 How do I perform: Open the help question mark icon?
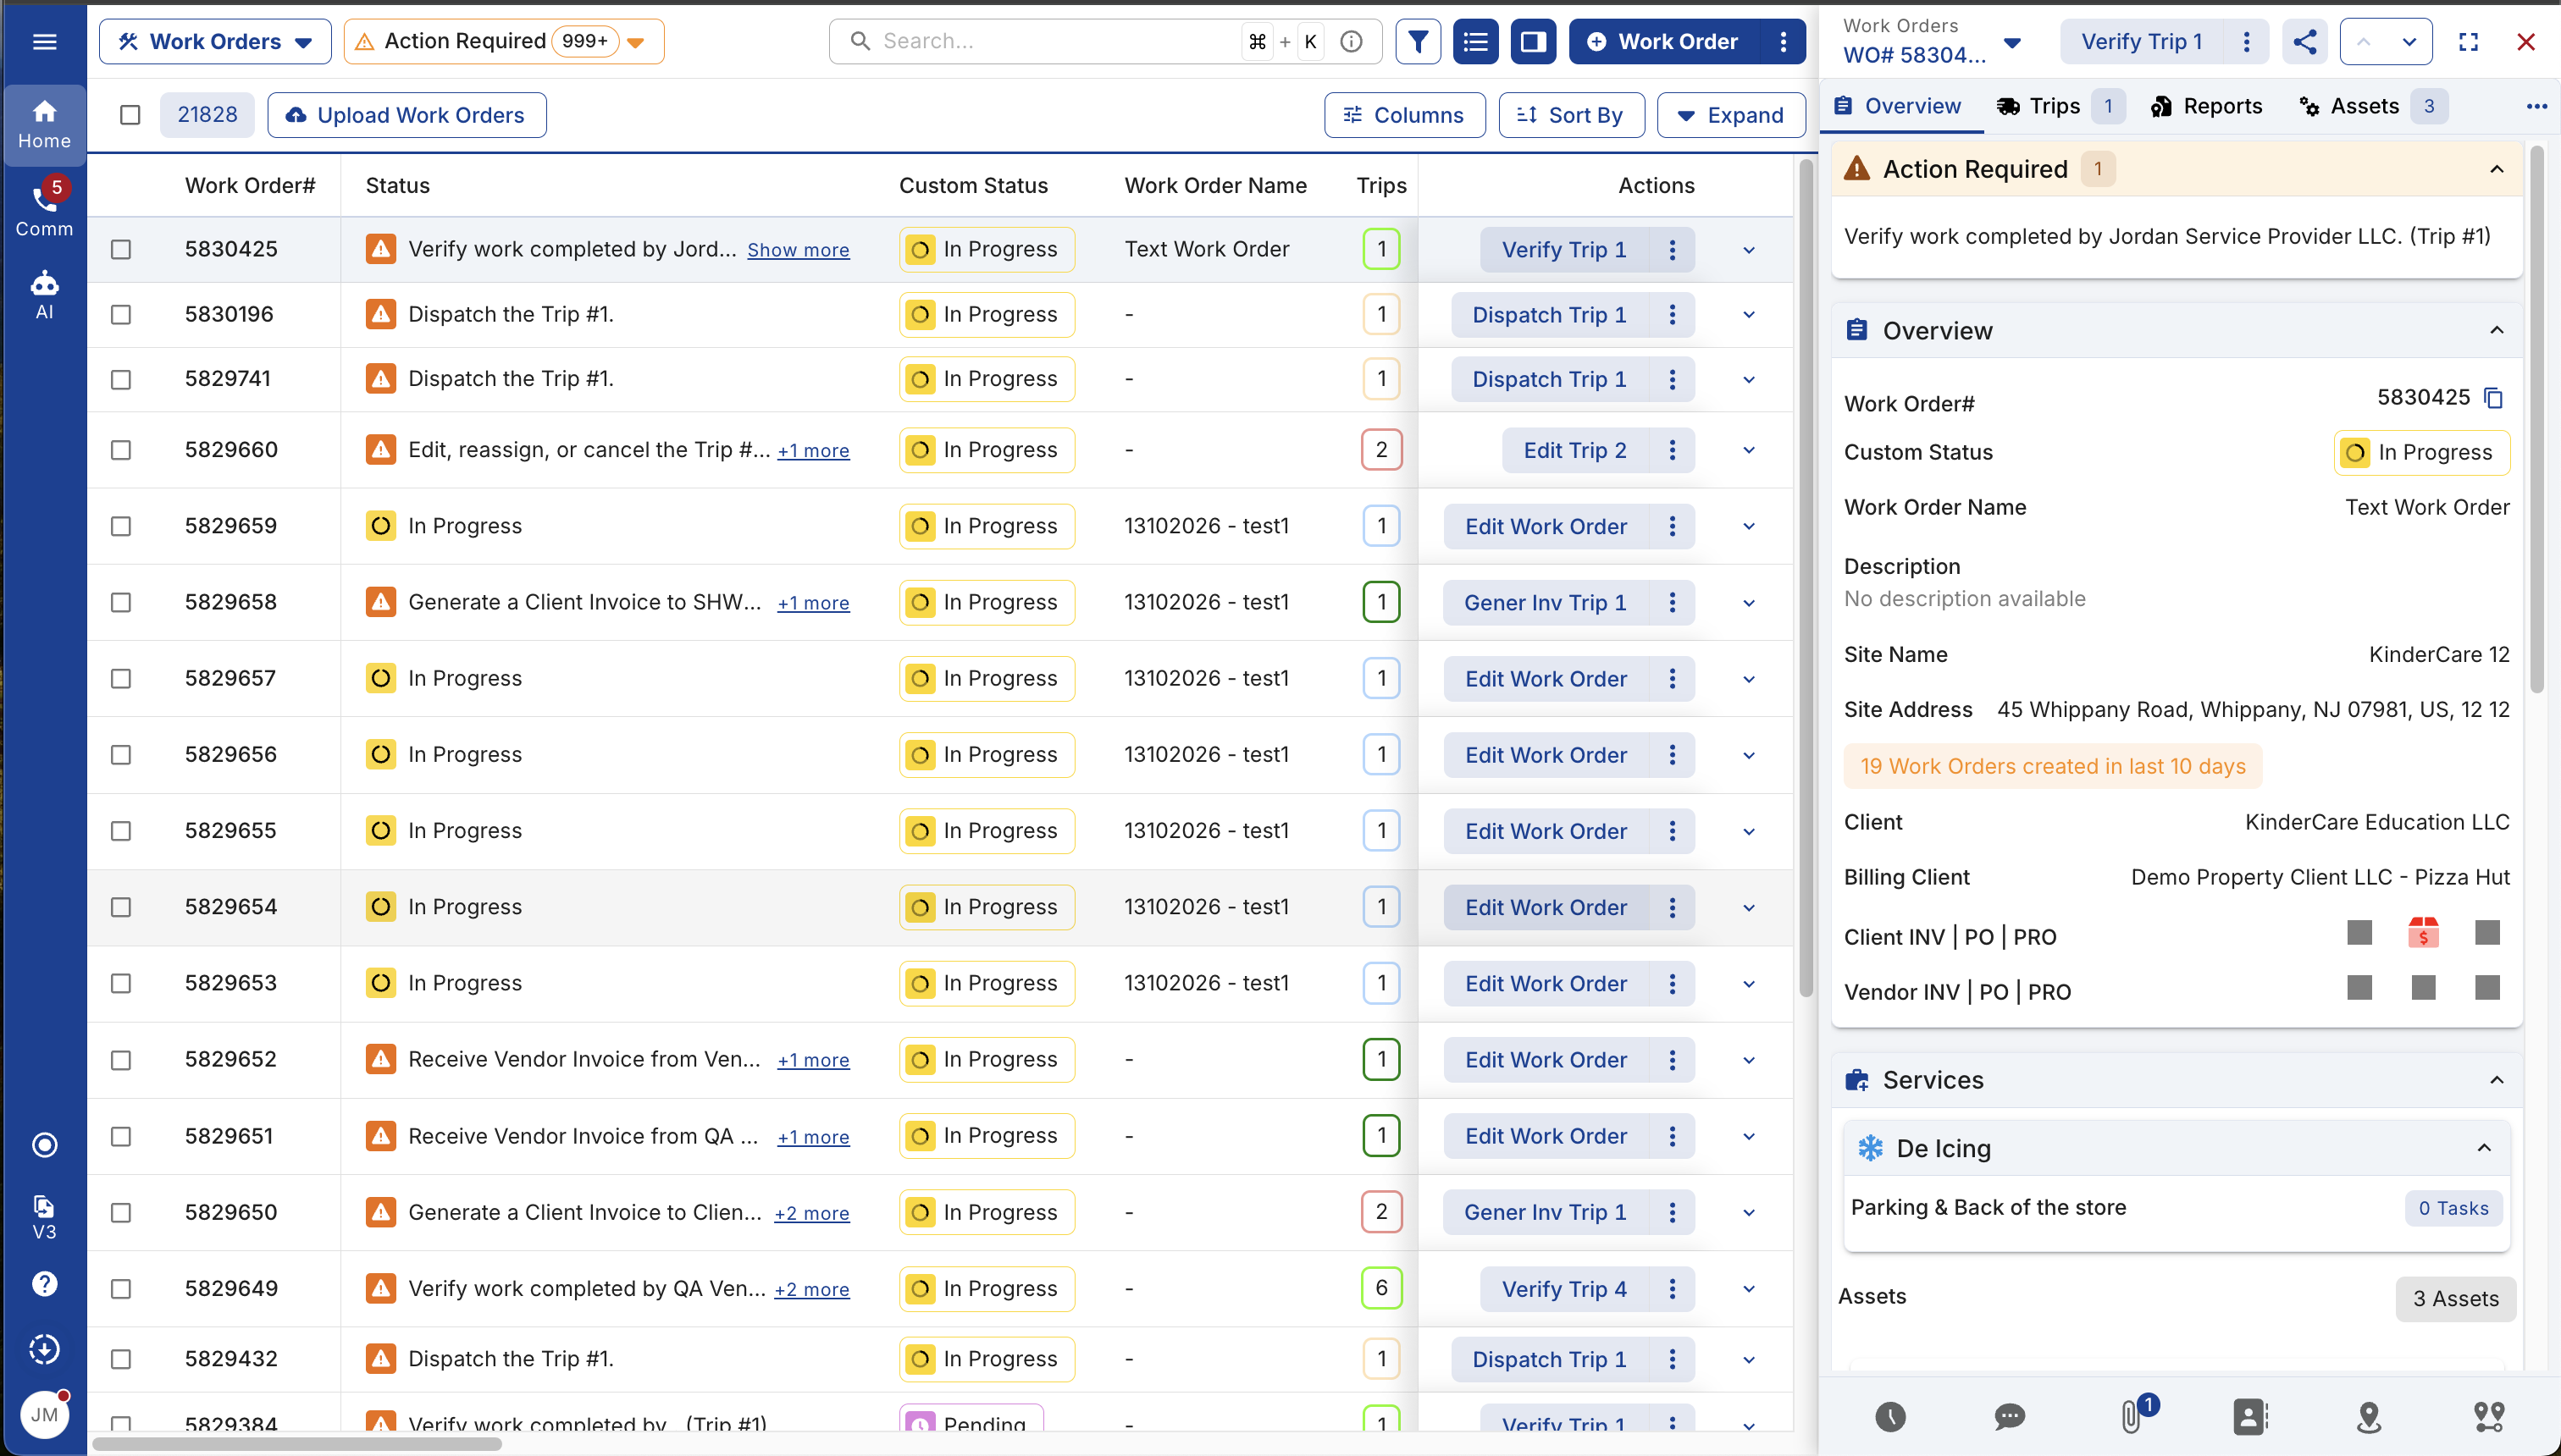click(44, 1283)
